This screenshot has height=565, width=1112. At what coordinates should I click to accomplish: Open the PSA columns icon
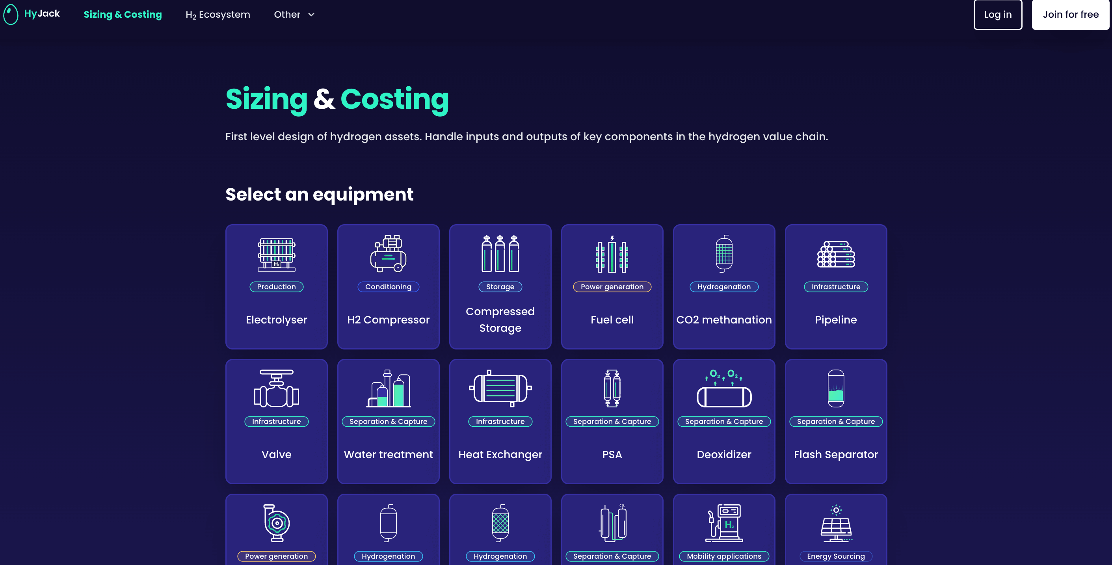612,388
